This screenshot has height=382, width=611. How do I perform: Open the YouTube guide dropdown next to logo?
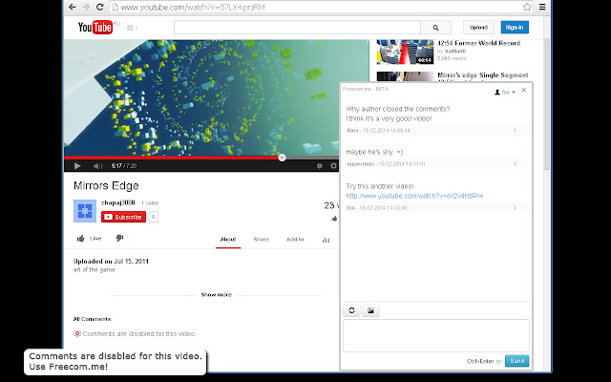pyautogui.click(x=132, y=28)
